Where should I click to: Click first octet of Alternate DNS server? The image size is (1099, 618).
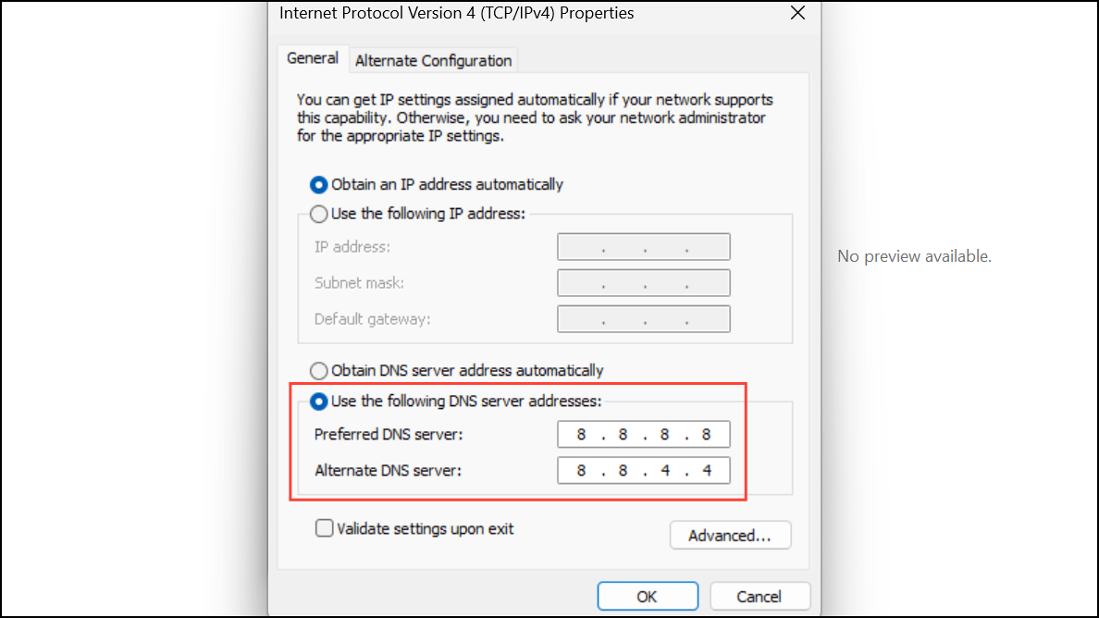tap(582, 470)
